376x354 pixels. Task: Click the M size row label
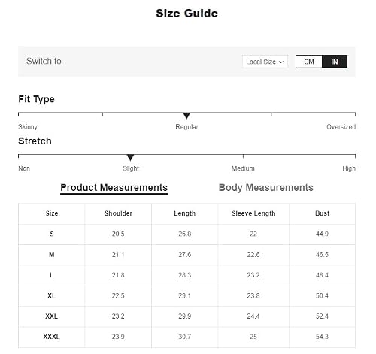tap(52, 255)
